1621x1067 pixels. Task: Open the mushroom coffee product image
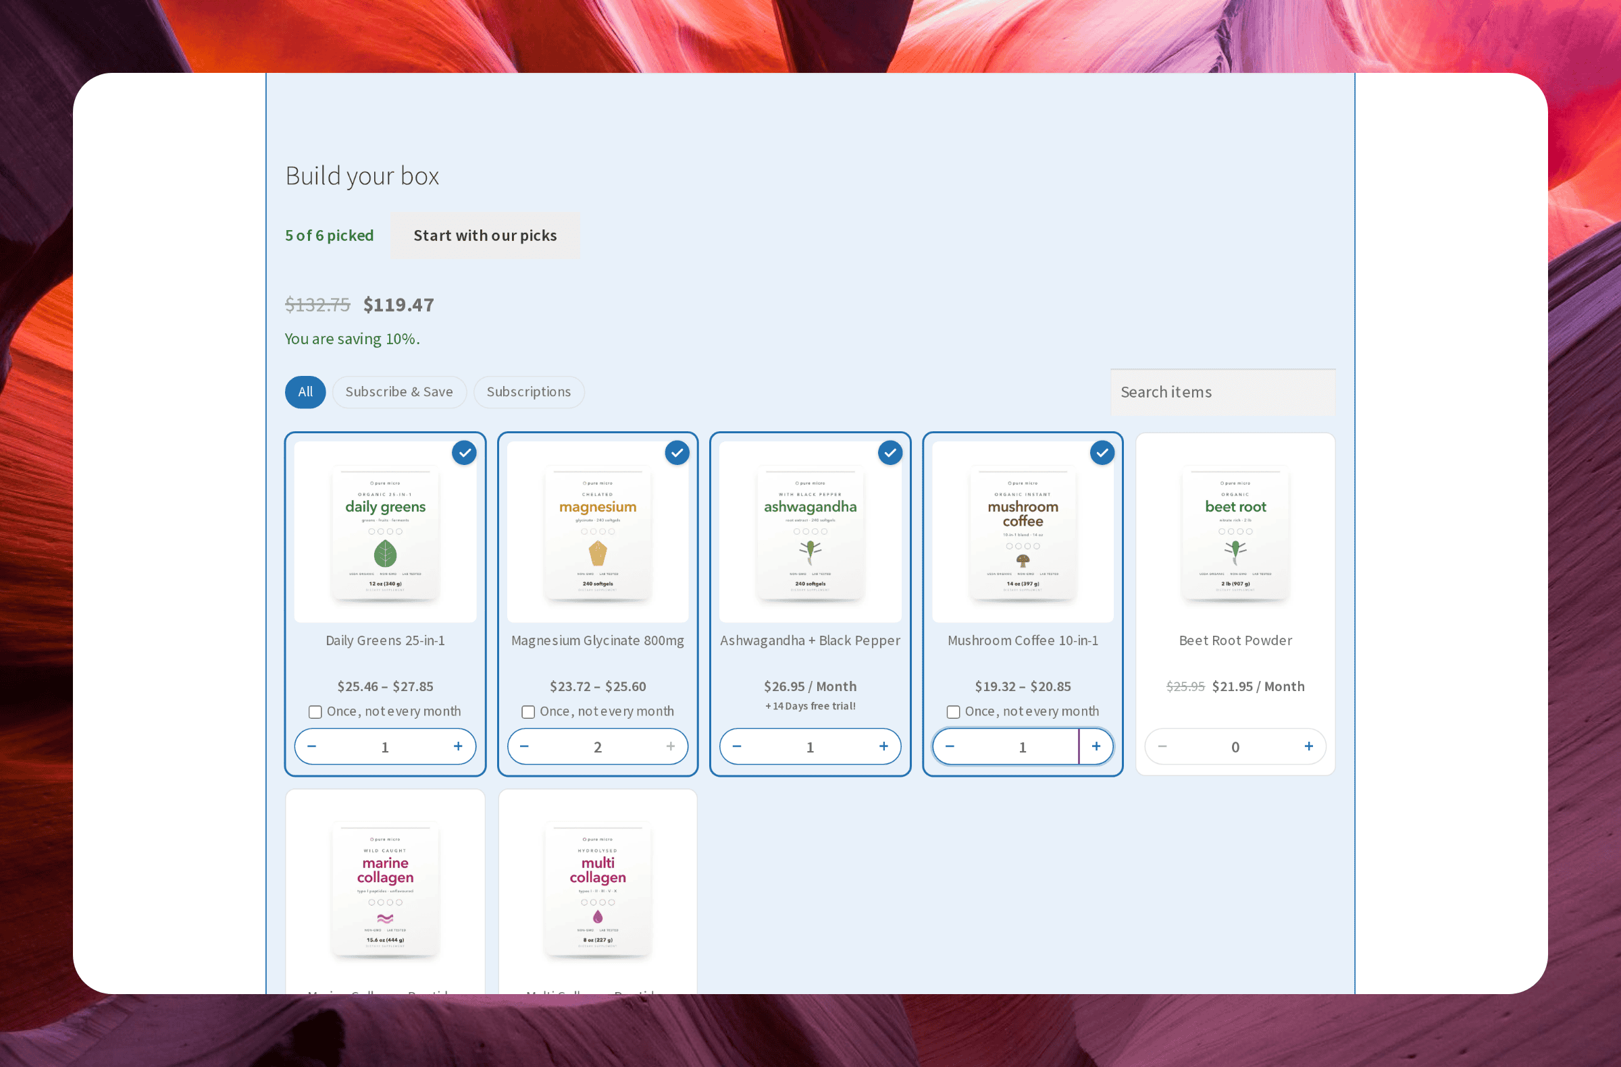click(x=1023, y=532)
